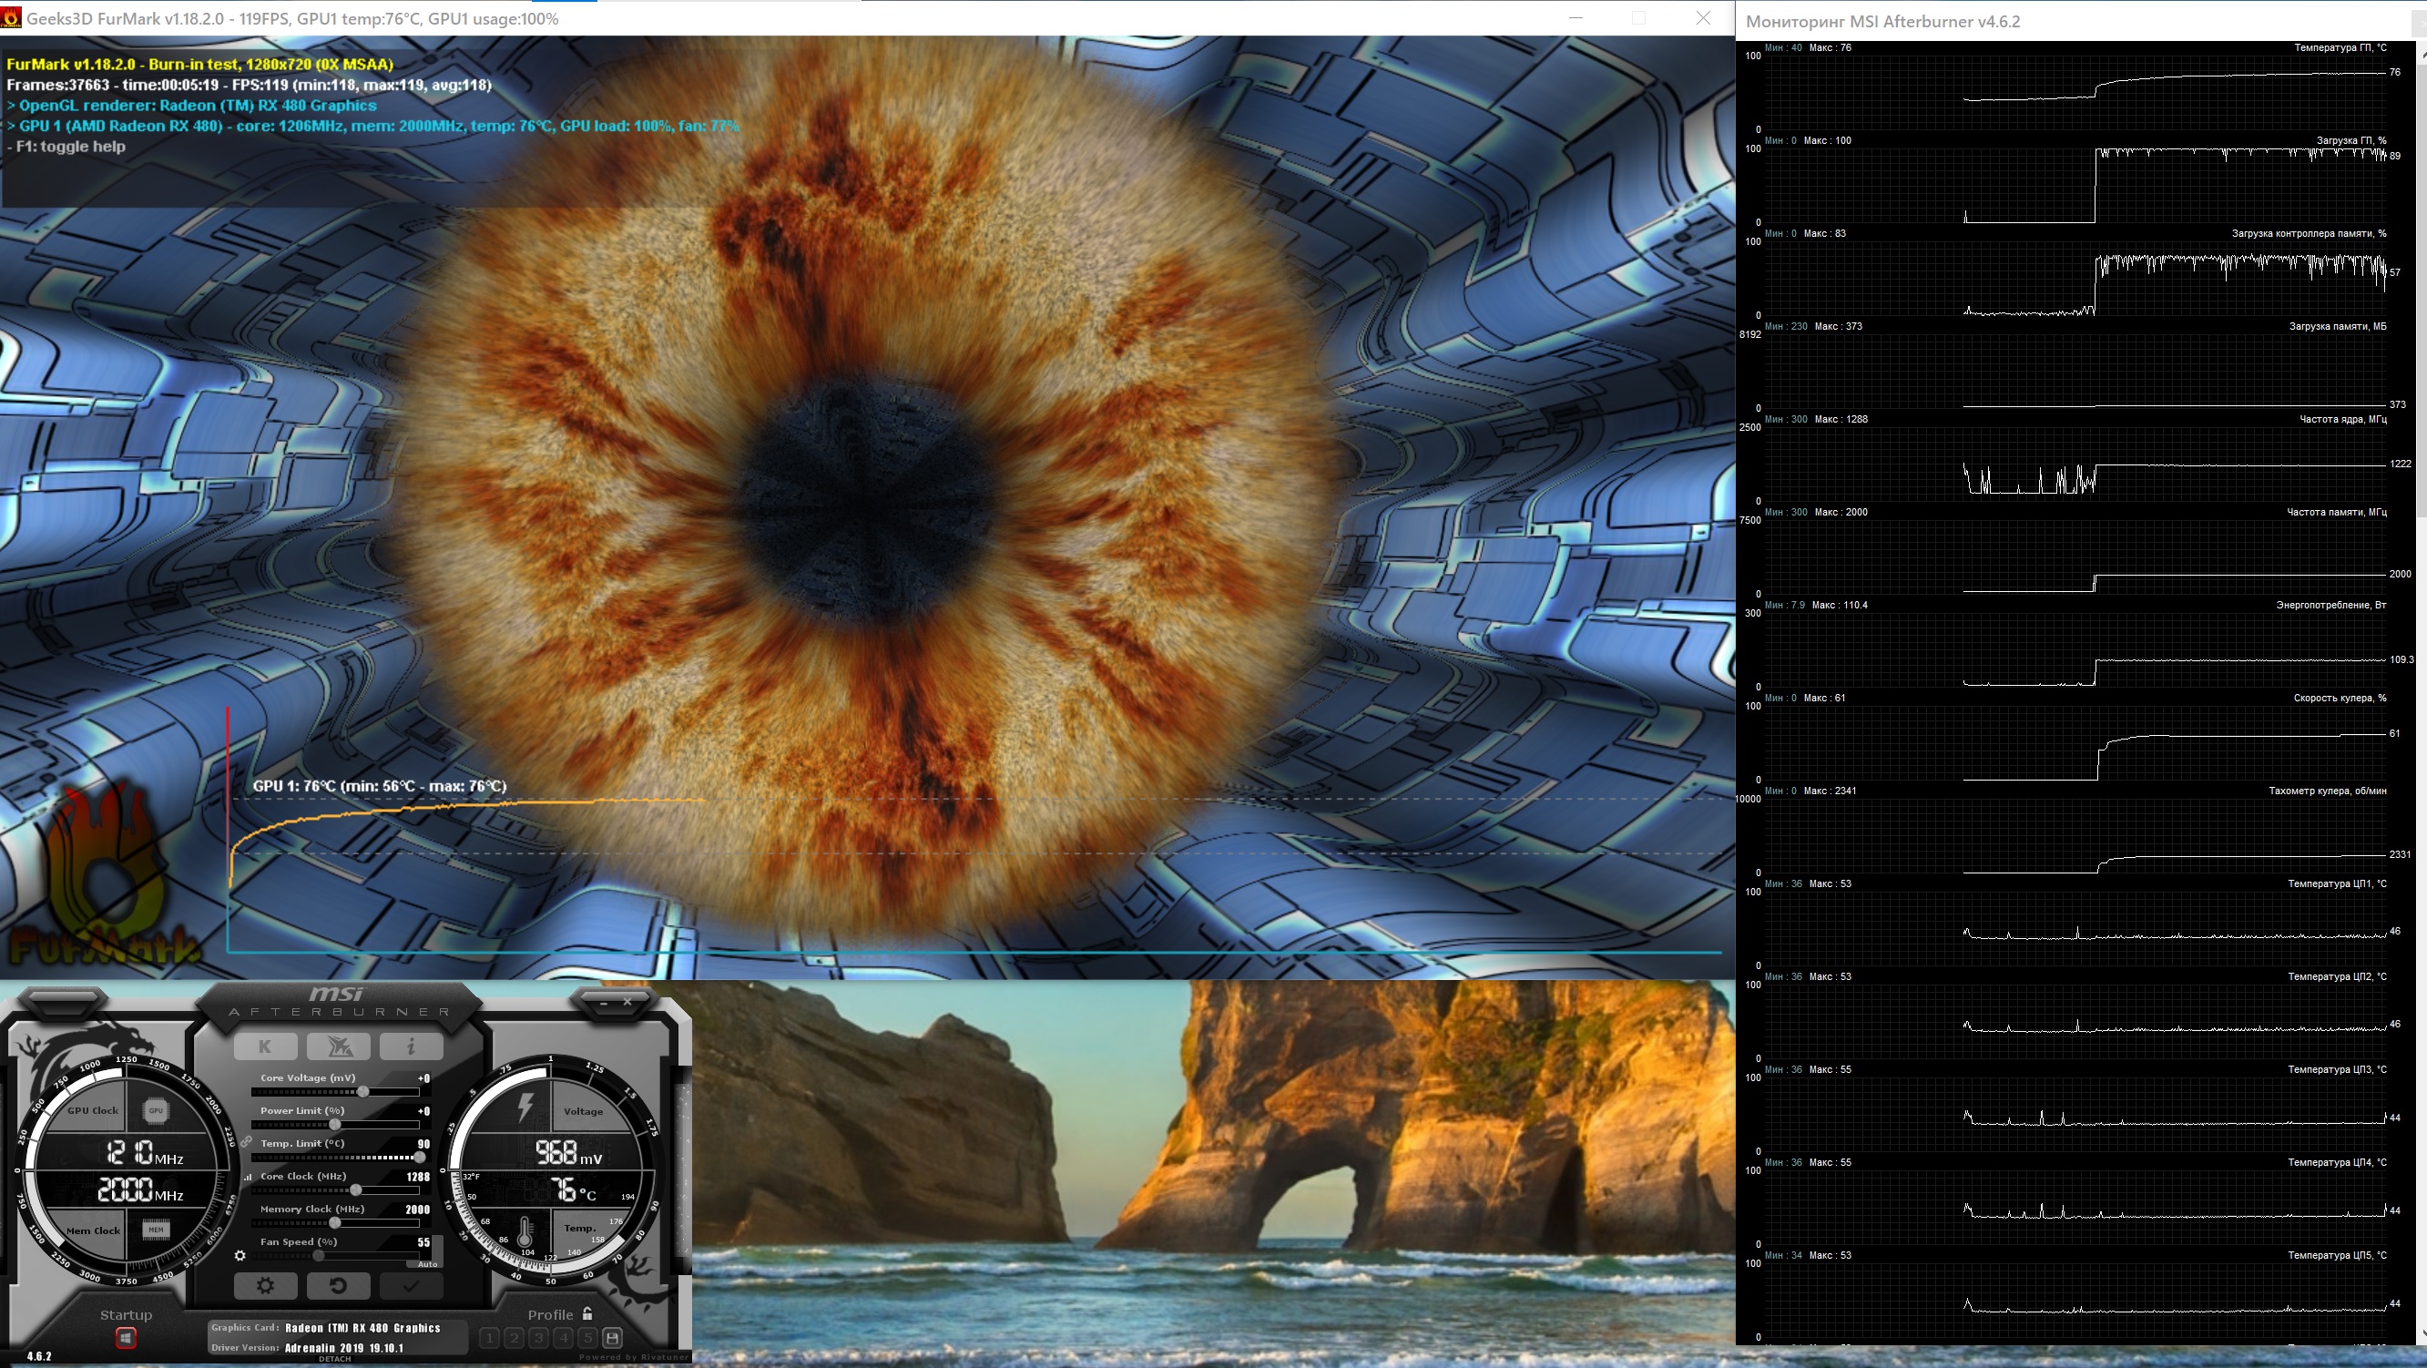Viewport: 2427px width, 1368px height.
Task: Click the 'Температура ЦП5, °C' graph label
Action: [x=2337, y=1255]
